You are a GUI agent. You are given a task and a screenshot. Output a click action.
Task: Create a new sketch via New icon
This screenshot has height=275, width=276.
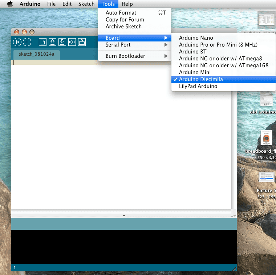(43, 42)
